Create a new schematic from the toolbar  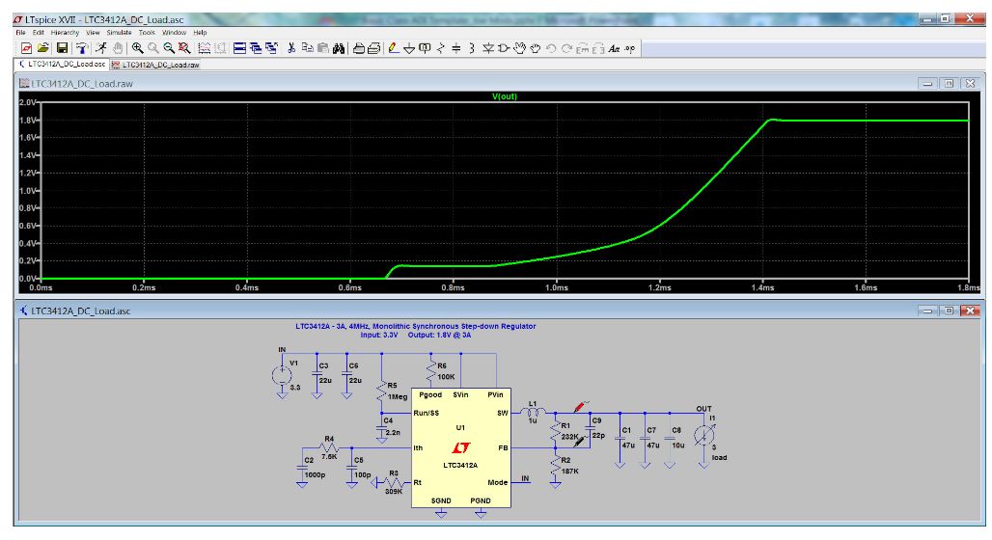coord(27,48)
